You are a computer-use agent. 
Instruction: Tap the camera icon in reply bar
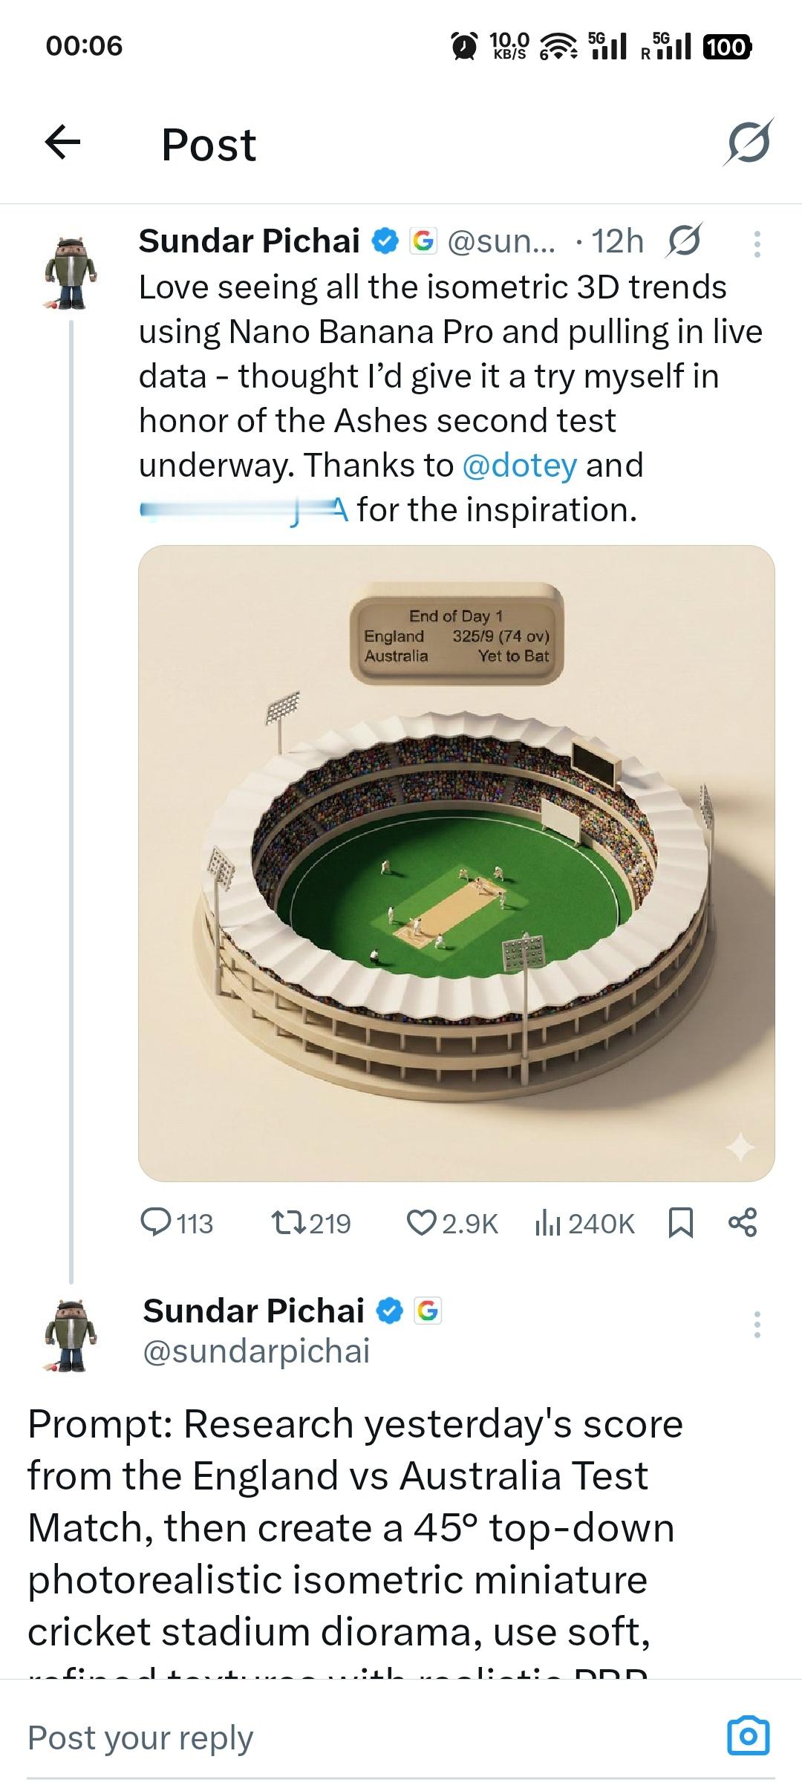[748, 1736]
